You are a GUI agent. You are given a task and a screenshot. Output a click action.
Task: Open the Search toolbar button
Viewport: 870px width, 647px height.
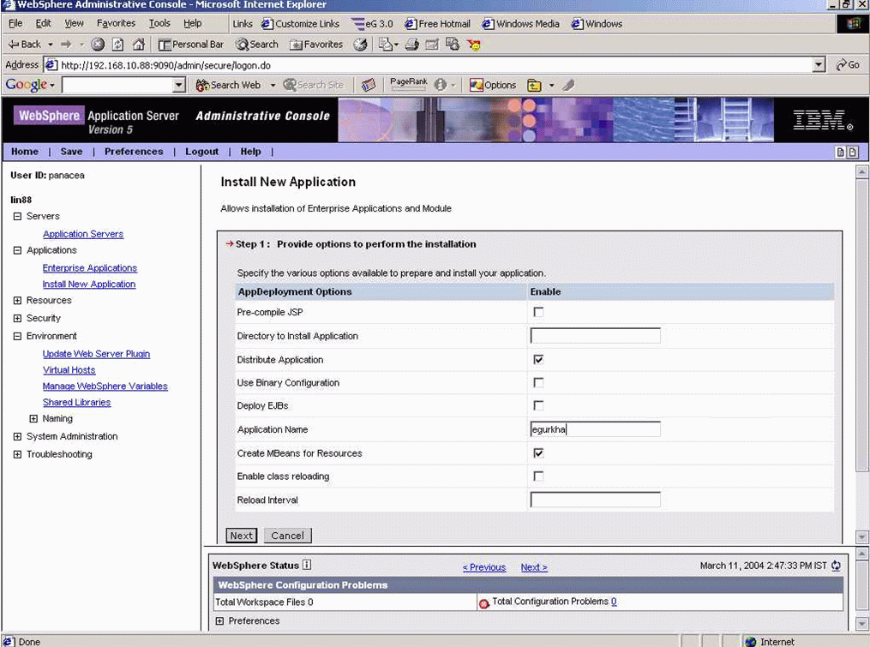click(257, 45)
